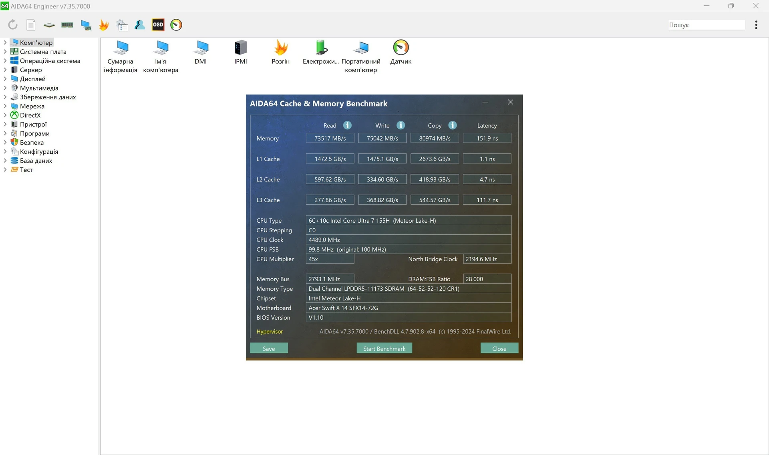This screenshot has width=769, height=455.
Task: Open the Report page toolbar icon
Action: [31, 25]
